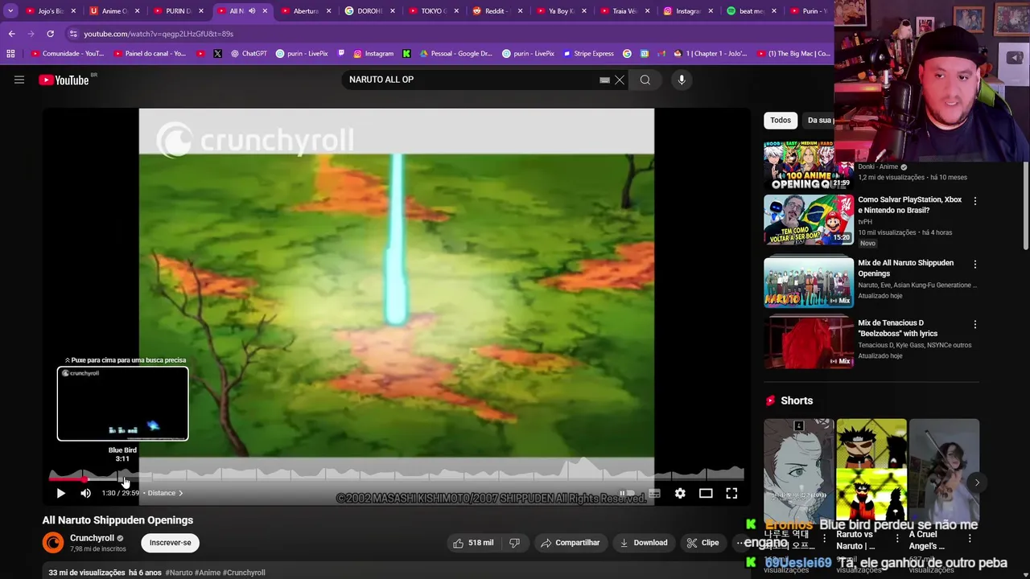Open the browser tab search dropdown arrow
Viewport: 1030px width, 579px height.
click(x=10, y=11)
